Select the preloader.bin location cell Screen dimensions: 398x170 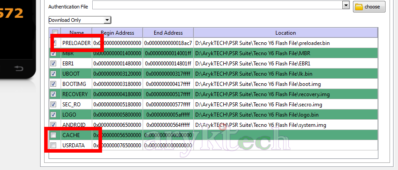286,43
